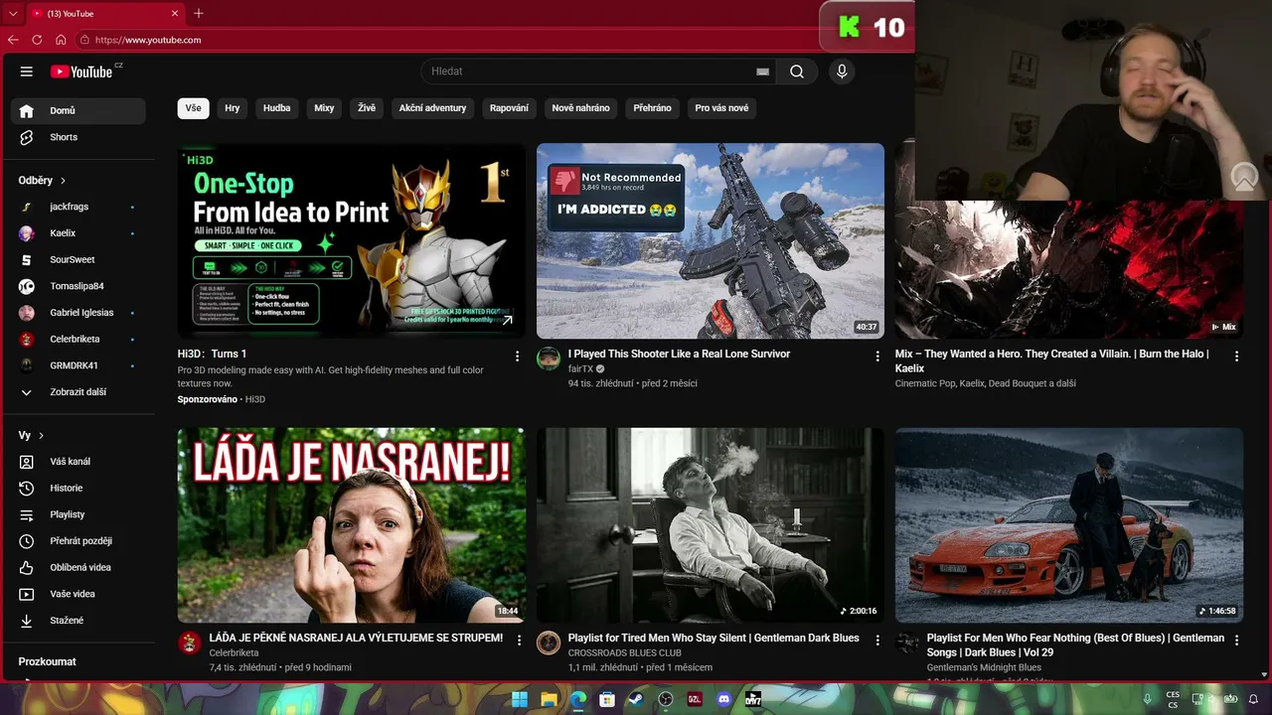Open the YouTube hamburger guide menu
The image size is (1272, 715).
(27, 71)
